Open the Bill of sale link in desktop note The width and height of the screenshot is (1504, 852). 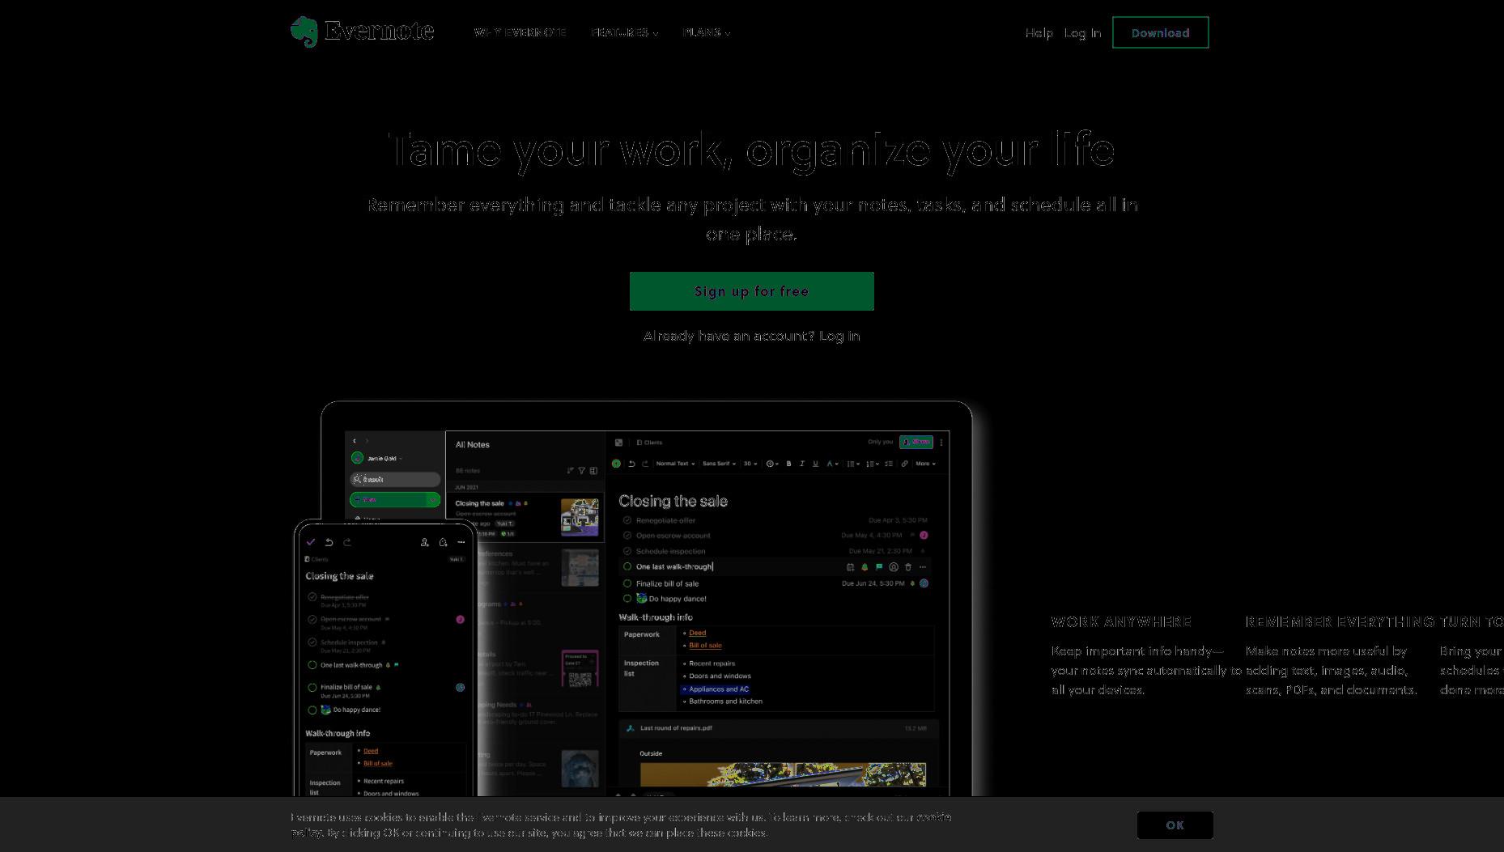pyautogui.click(x=705, y=646)
